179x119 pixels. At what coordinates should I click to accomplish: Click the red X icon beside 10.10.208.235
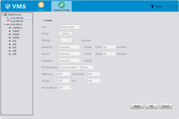coord(8,21)
